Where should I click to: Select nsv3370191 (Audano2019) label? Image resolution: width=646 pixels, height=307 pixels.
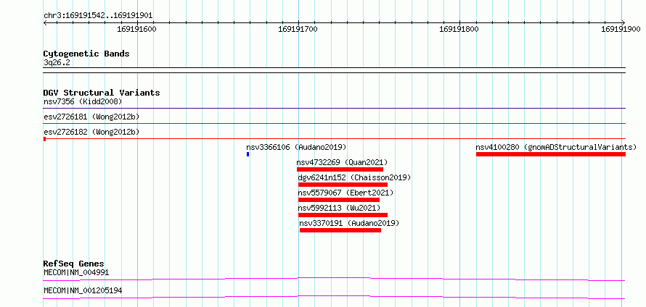point(349,223)
